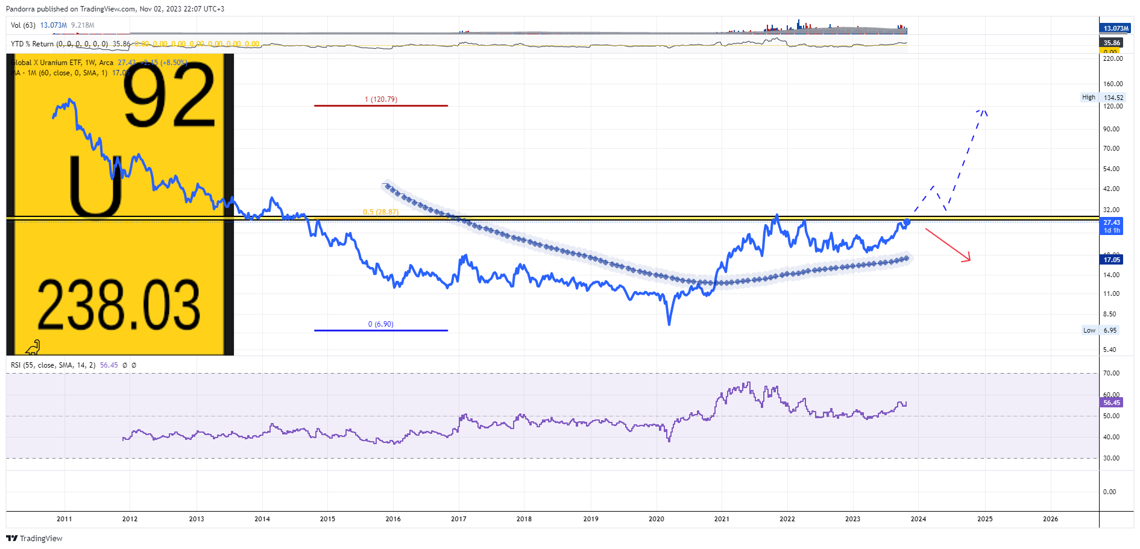Click the blue current-price dot on the line

(x=907, y=222)
